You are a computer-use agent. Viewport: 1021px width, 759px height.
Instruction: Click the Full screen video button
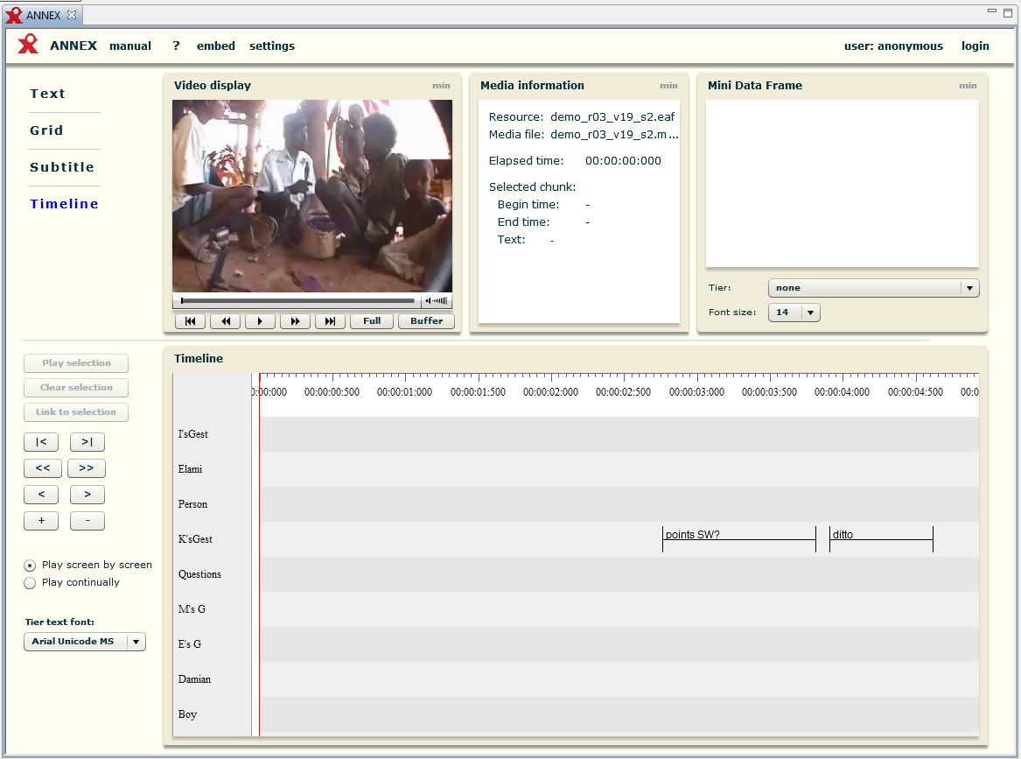372,321
